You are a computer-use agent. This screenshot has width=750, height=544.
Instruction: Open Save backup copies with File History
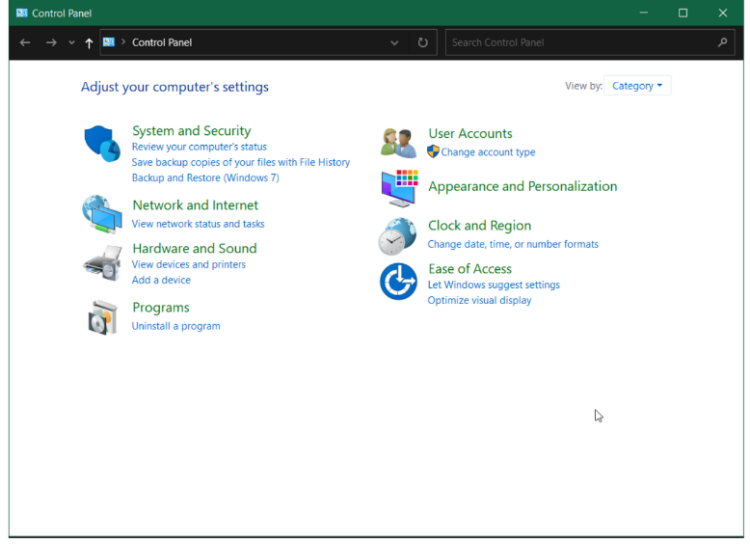[241, 162]
